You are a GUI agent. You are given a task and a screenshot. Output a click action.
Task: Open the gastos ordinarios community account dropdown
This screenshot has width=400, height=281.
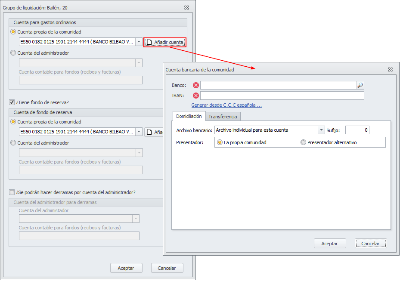[x=139, y=42]
